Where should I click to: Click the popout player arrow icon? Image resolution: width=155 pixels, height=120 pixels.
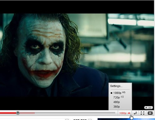coord(135,113)
